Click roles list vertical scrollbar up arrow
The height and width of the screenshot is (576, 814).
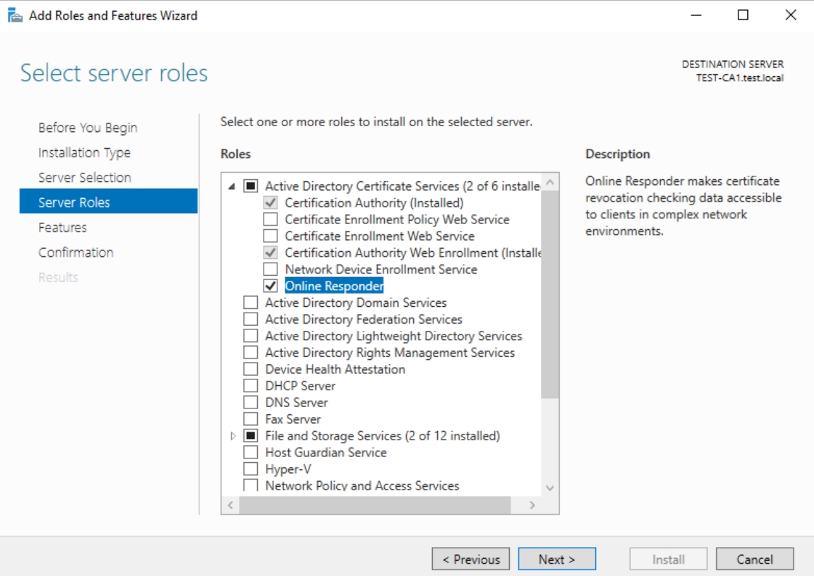550,183
